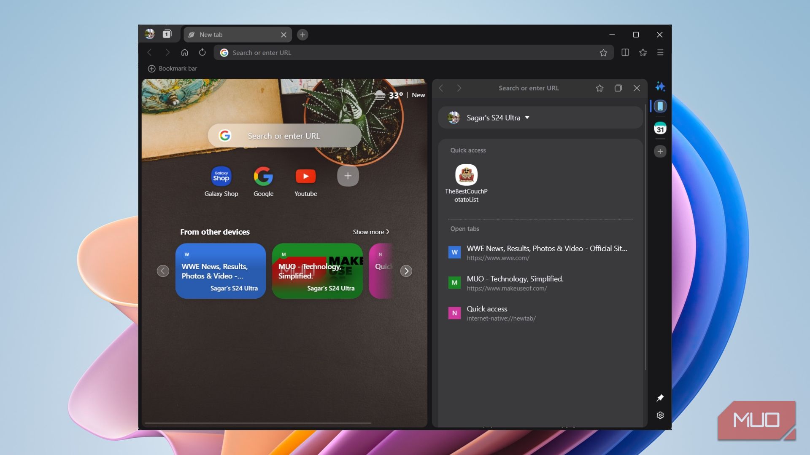Open the Galaxy Shop shortcut
Viewport: 810px width, 455px height.
(x=221, y=182)
